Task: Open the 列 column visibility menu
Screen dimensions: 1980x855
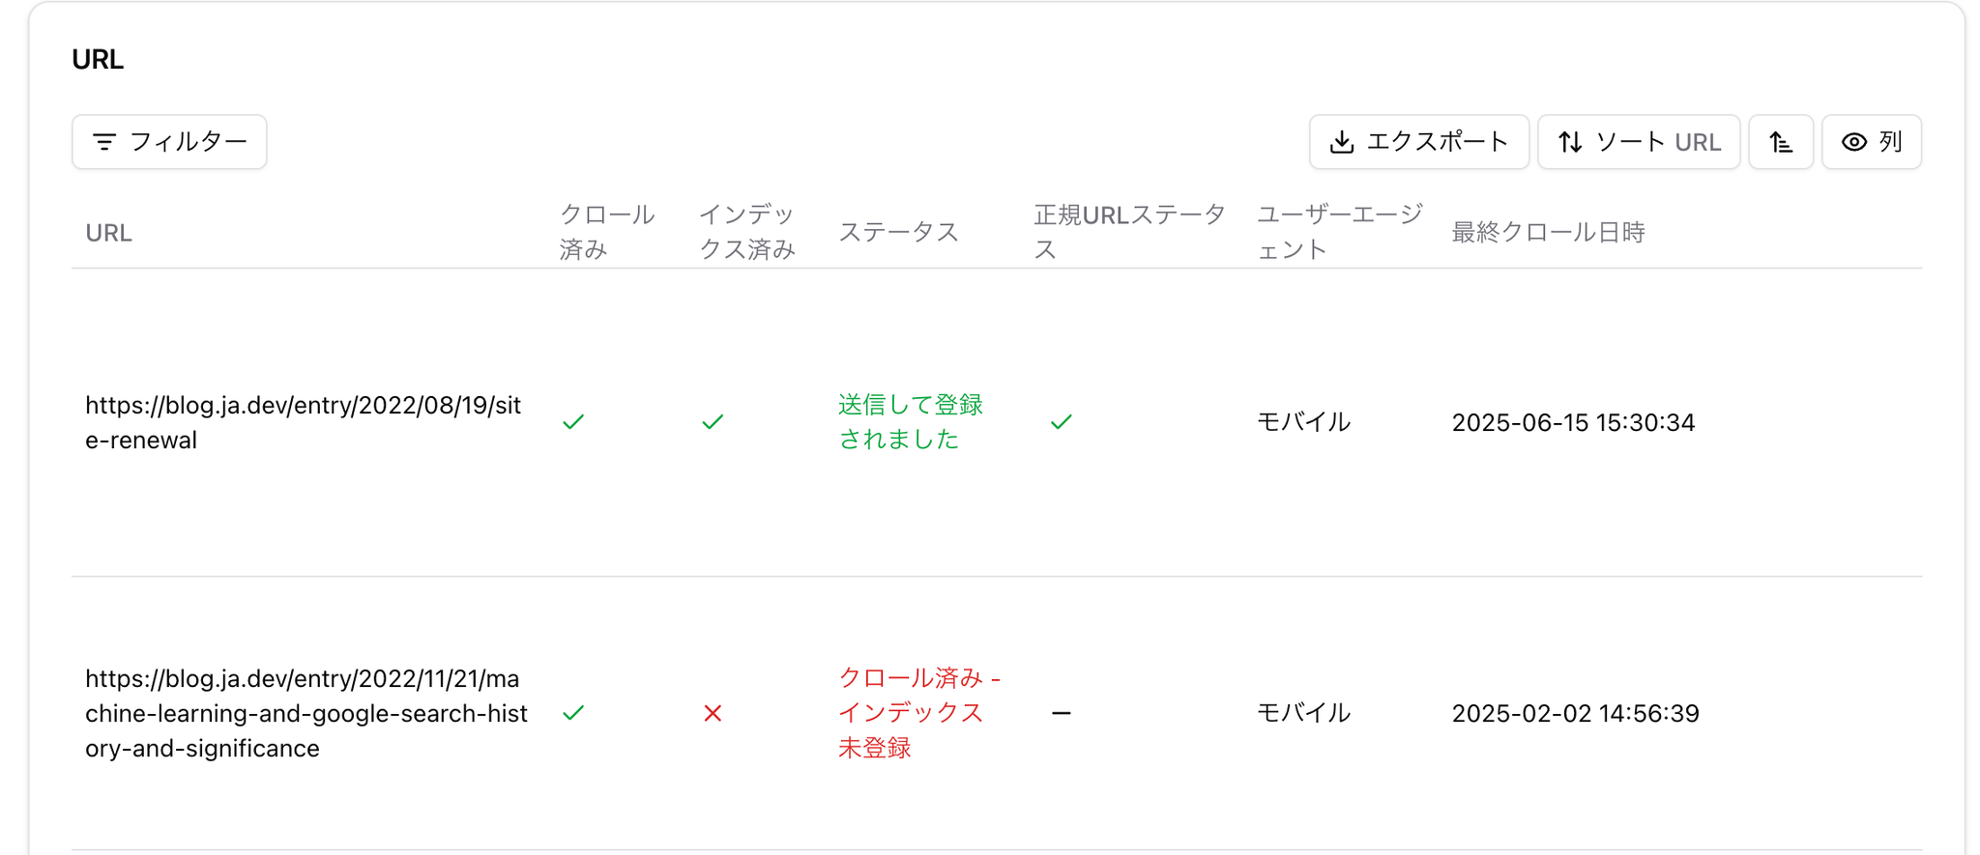Action: pyautogui.click(x=1872, y=142)
